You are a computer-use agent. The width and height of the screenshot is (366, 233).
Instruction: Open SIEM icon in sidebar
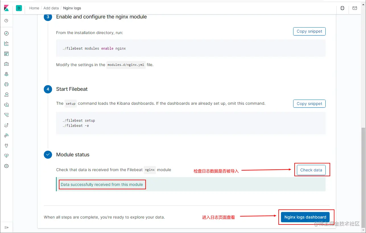tap(6, 135)
